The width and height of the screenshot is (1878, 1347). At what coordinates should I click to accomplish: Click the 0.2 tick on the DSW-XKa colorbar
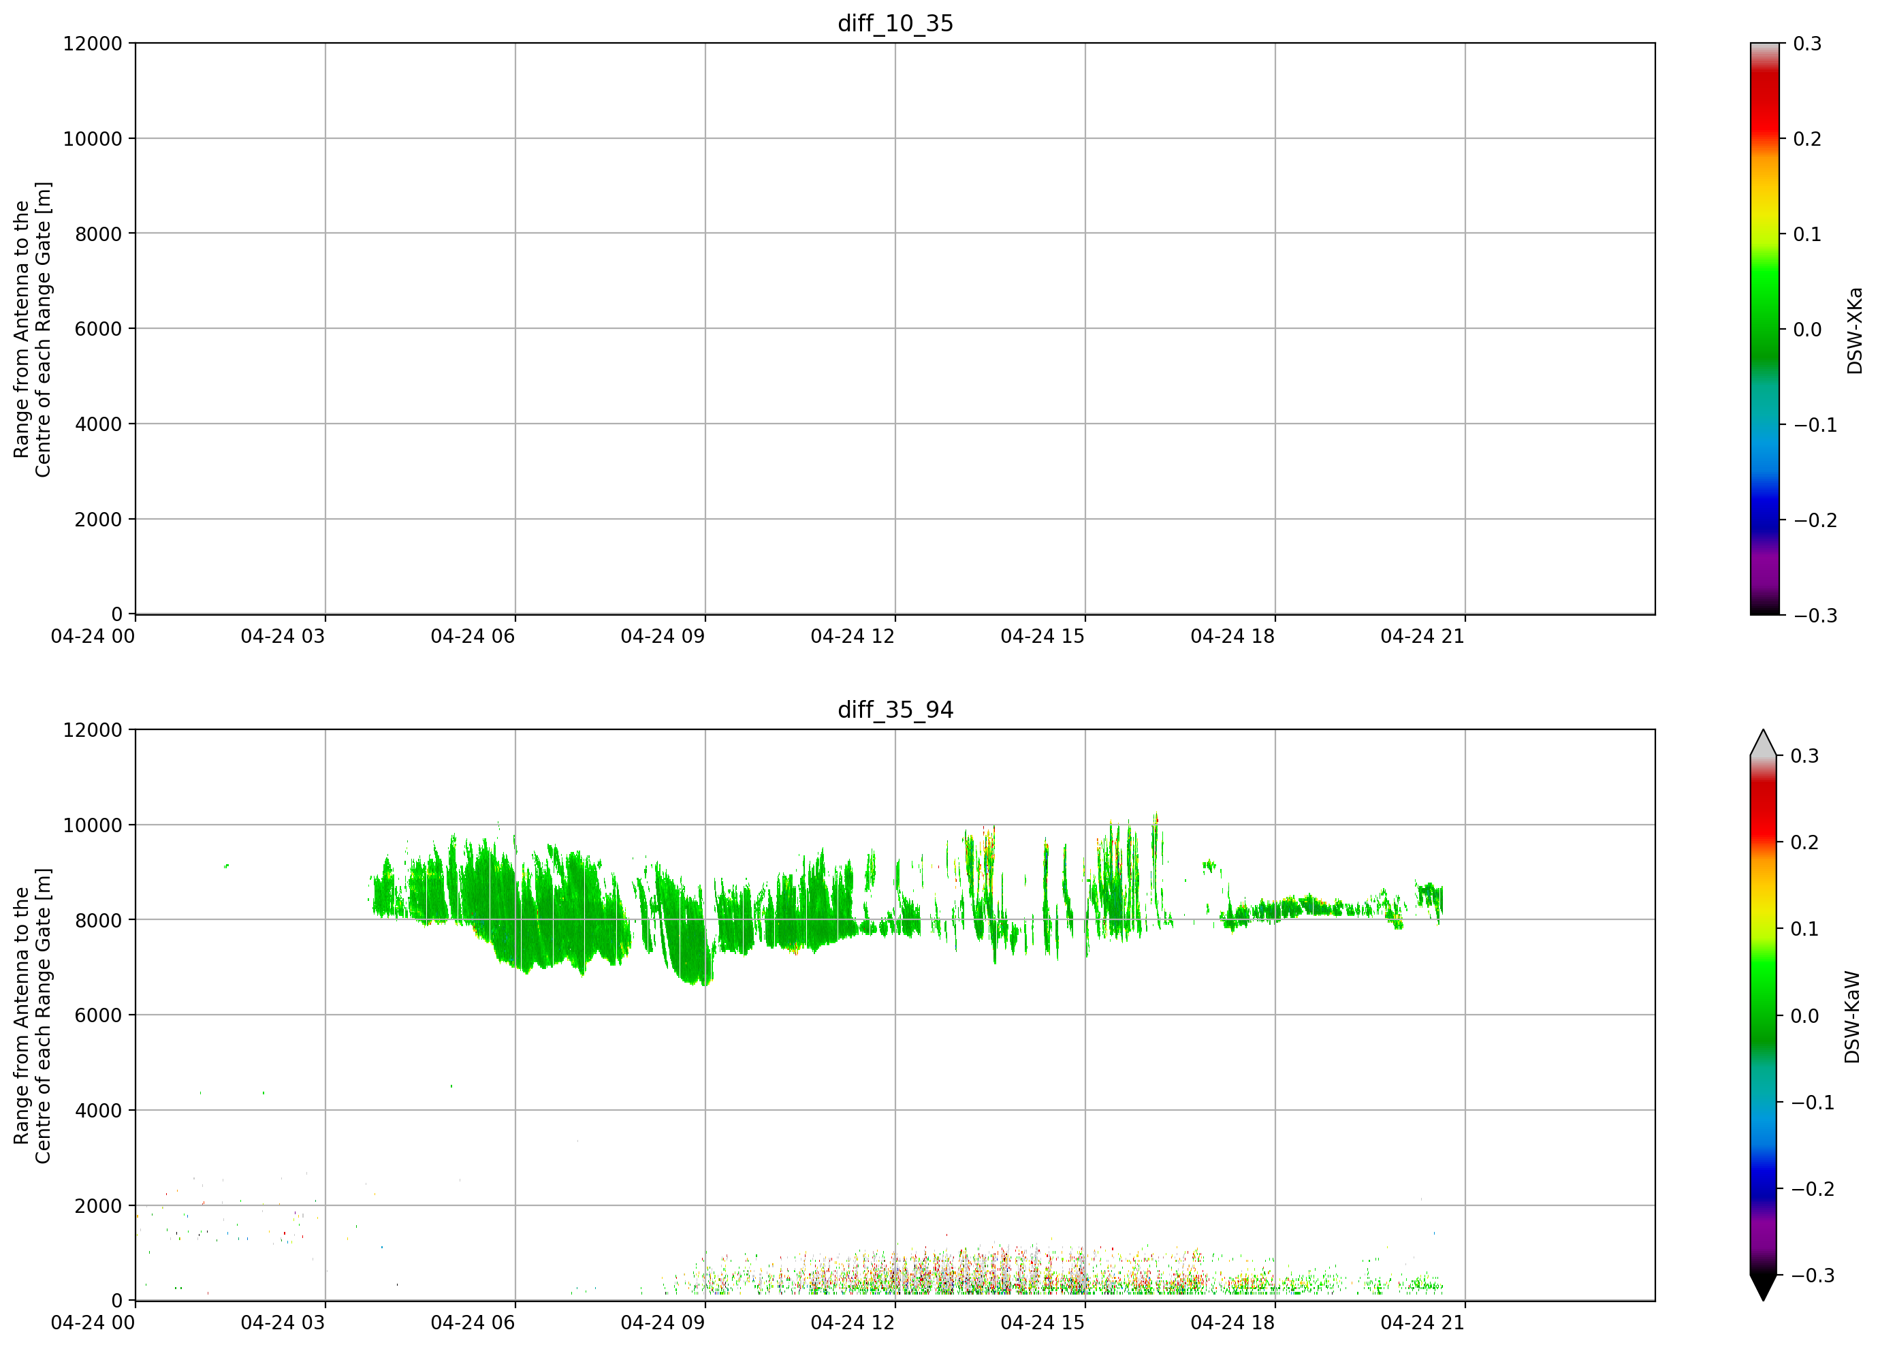click(1808, 139)
